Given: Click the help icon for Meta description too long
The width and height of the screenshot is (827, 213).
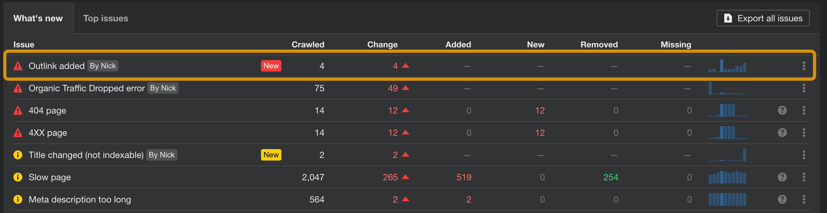Looking at the screenshot, I should click(x=782, y=200).
